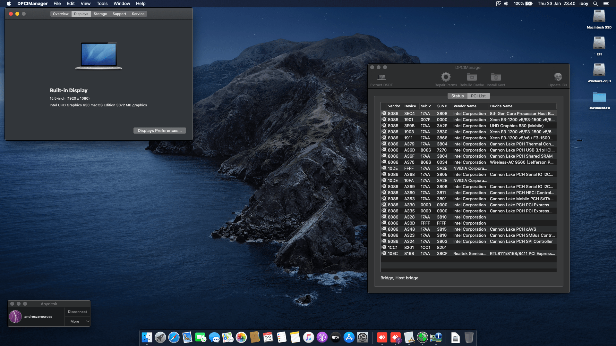Open Reminders from the Dock
Image resolution: width=616 pixels, height=346 pixels.
click(282, 337)
